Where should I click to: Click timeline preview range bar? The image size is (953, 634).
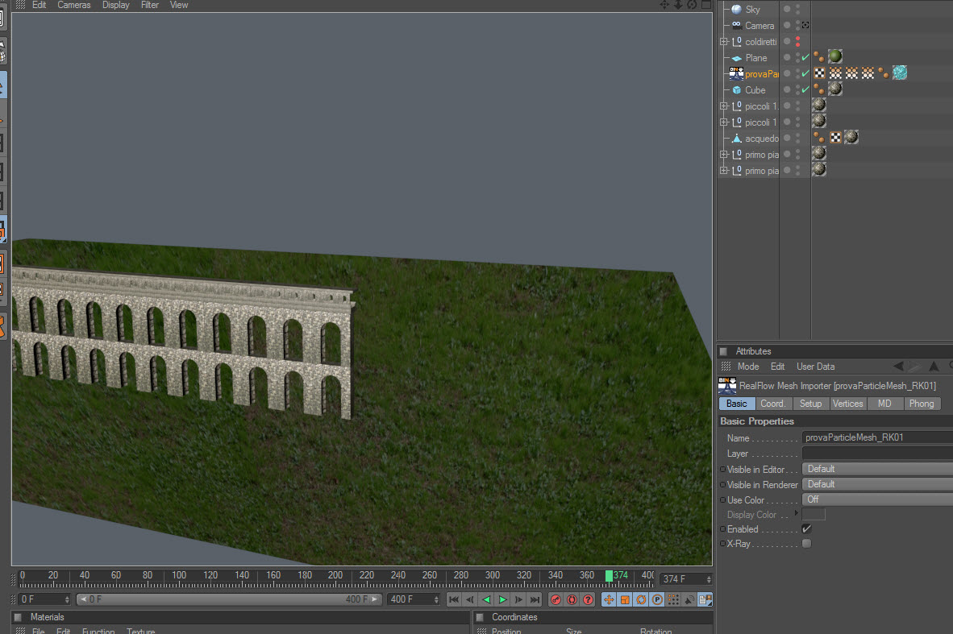229,599
